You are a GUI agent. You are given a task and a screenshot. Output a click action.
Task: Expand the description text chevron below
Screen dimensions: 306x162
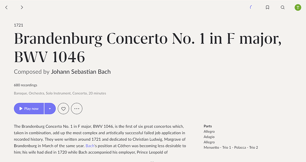(153, 161)
